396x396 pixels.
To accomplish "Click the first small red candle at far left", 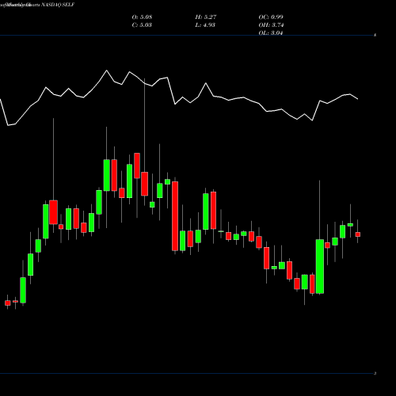I will coord(8,303).
